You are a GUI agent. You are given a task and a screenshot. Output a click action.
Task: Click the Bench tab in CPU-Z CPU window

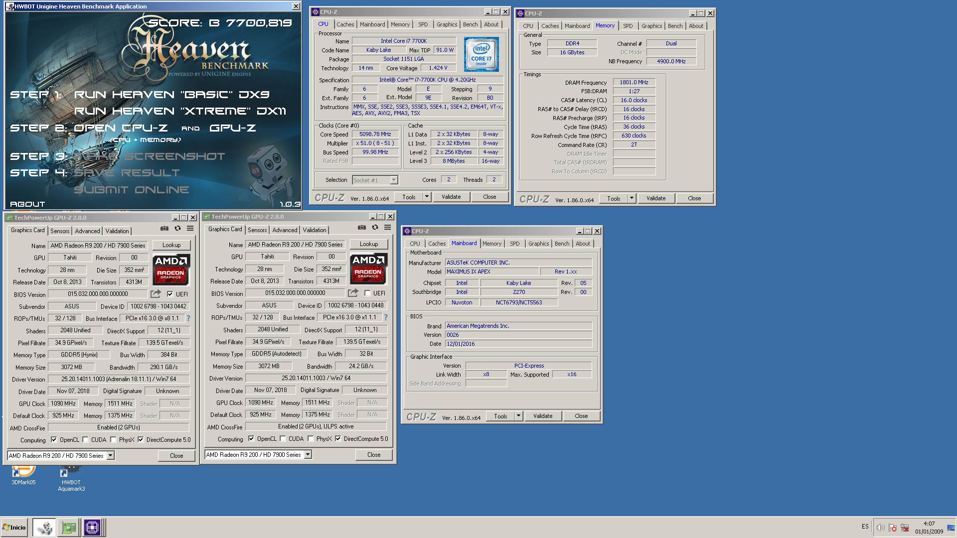click(x=470, y=24)
